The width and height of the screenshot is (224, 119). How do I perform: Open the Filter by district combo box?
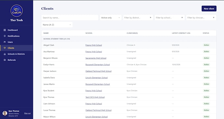tap(138, 18)
